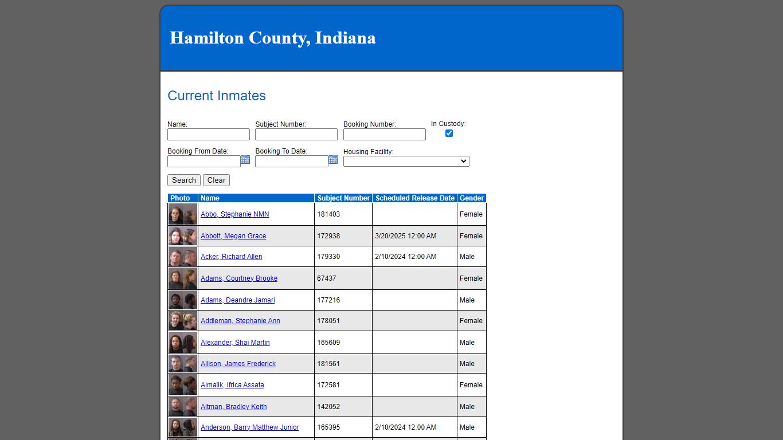Click the Current Inmates heading
The height and width of the screenshot is (440, 783).
point(217,96)
